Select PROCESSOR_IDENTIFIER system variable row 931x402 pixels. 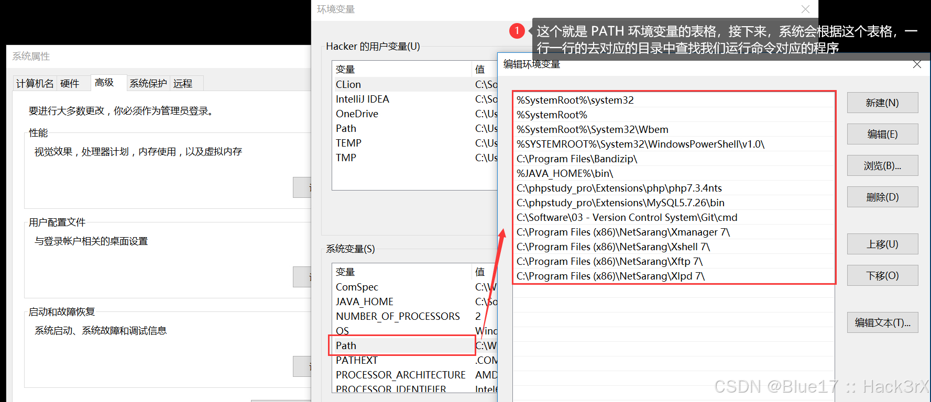[415, 389]
